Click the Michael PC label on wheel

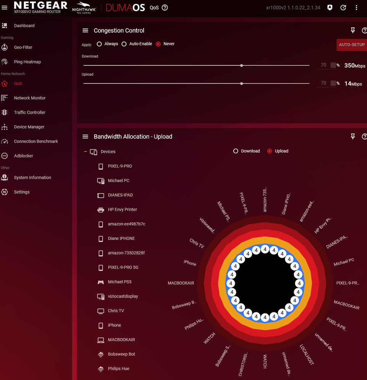pyautogui.click(x=344, y=262)
